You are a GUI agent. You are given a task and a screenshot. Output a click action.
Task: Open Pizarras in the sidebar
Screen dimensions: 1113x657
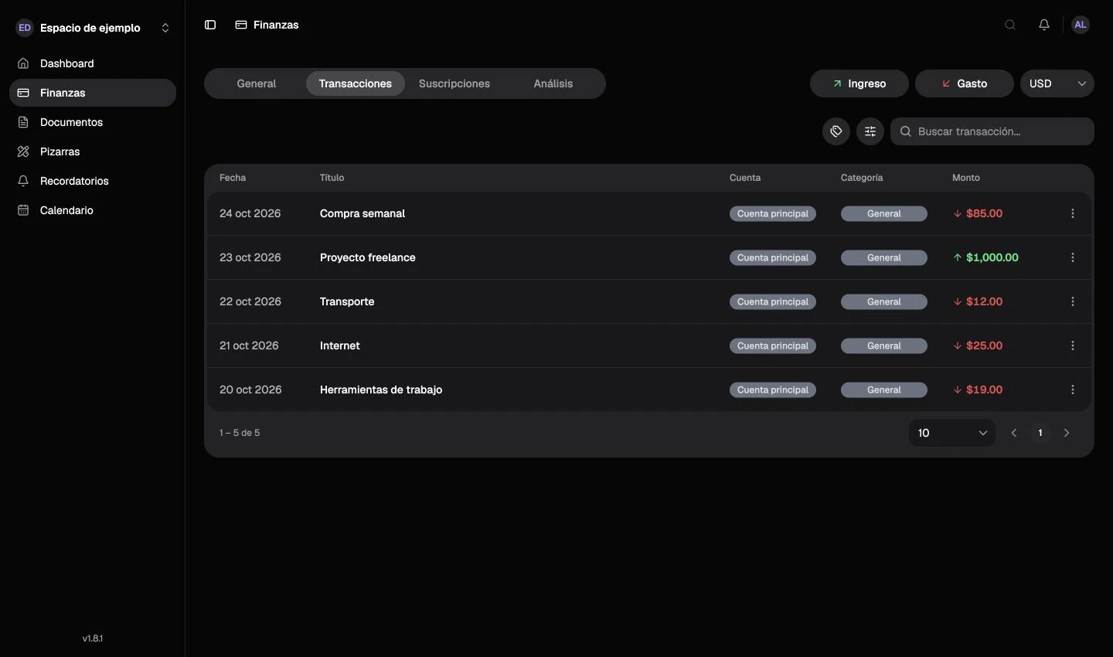click(93, 151)
